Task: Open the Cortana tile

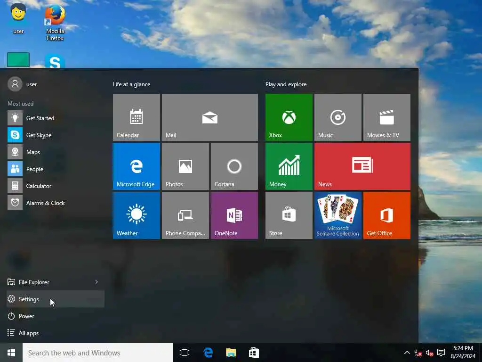Action: point(234,166)
